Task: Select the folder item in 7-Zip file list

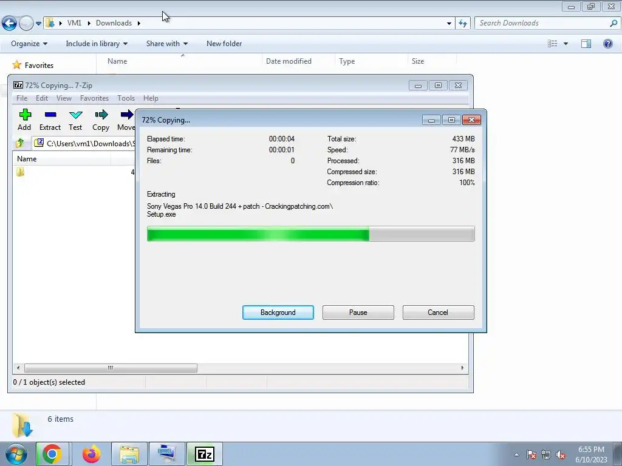Action: (x=20, y=172)
